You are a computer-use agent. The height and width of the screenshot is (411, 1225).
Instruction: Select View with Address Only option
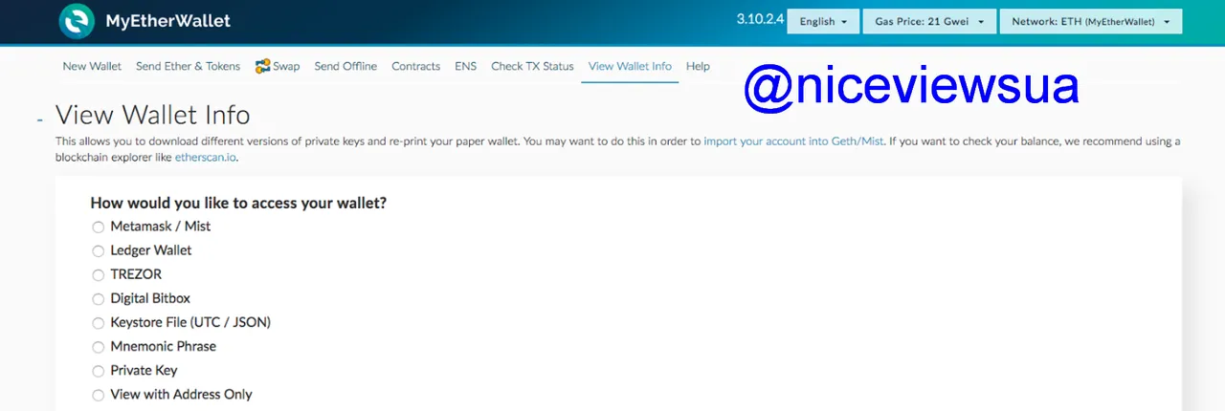click(98, 395)
